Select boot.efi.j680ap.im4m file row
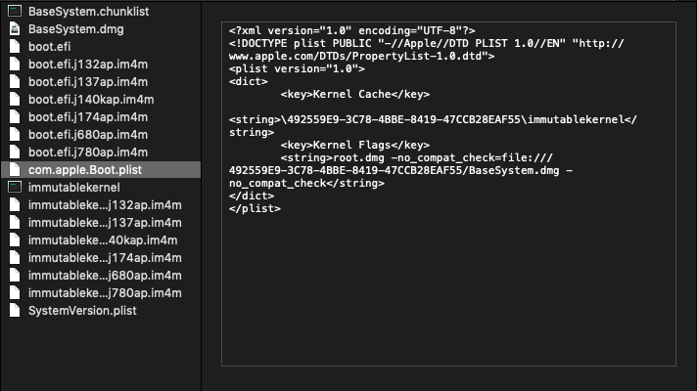Screen dimensions: 697x391 (x=101, y=135)
